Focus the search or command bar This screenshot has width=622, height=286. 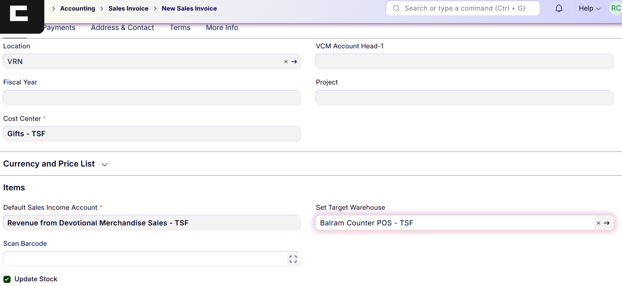464,9
